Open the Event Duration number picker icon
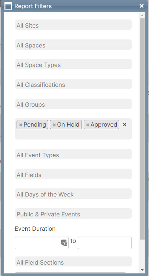The image size is (149, 276). [64, 243]
